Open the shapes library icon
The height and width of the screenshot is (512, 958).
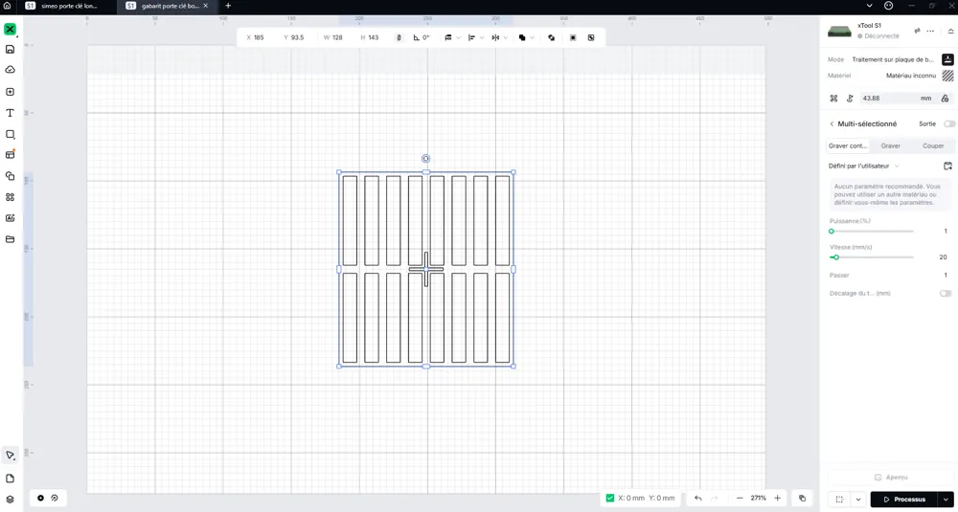(10, 176)
